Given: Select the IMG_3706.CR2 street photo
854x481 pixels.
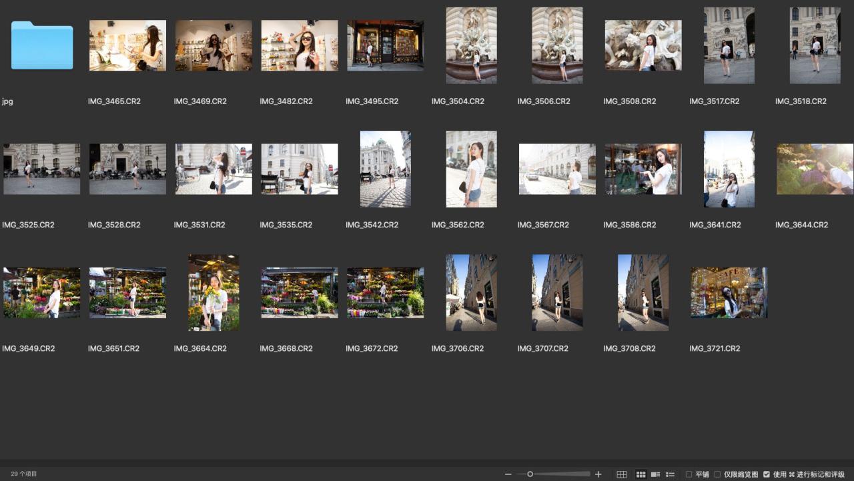Looking at the screenshot, I should (471, 292).
